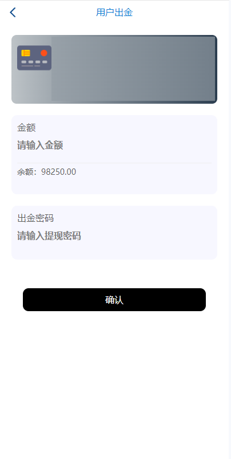Click the vertical scrollbar at right edge
The width and height of the screenshot is (231, 459).
coord(230,229)
